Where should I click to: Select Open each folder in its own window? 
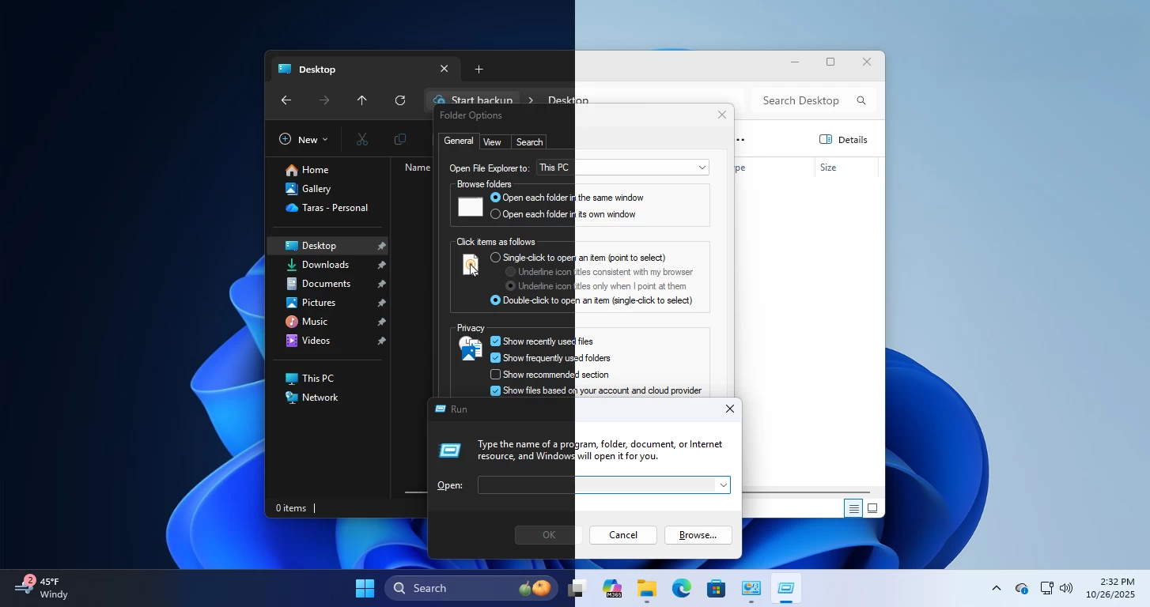[x=496, y=214]
